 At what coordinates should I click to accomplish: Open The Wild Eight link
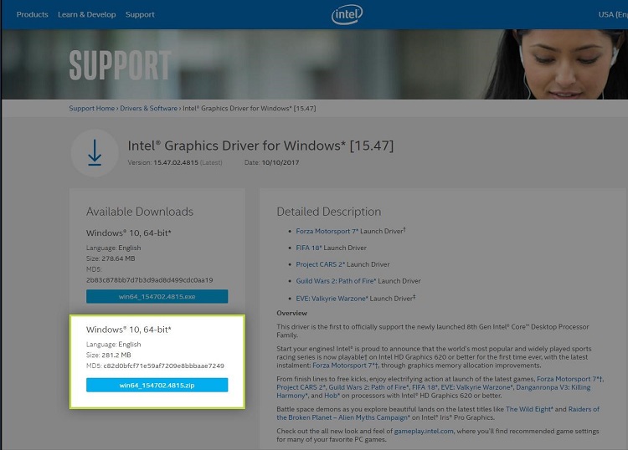click(529, 409)
